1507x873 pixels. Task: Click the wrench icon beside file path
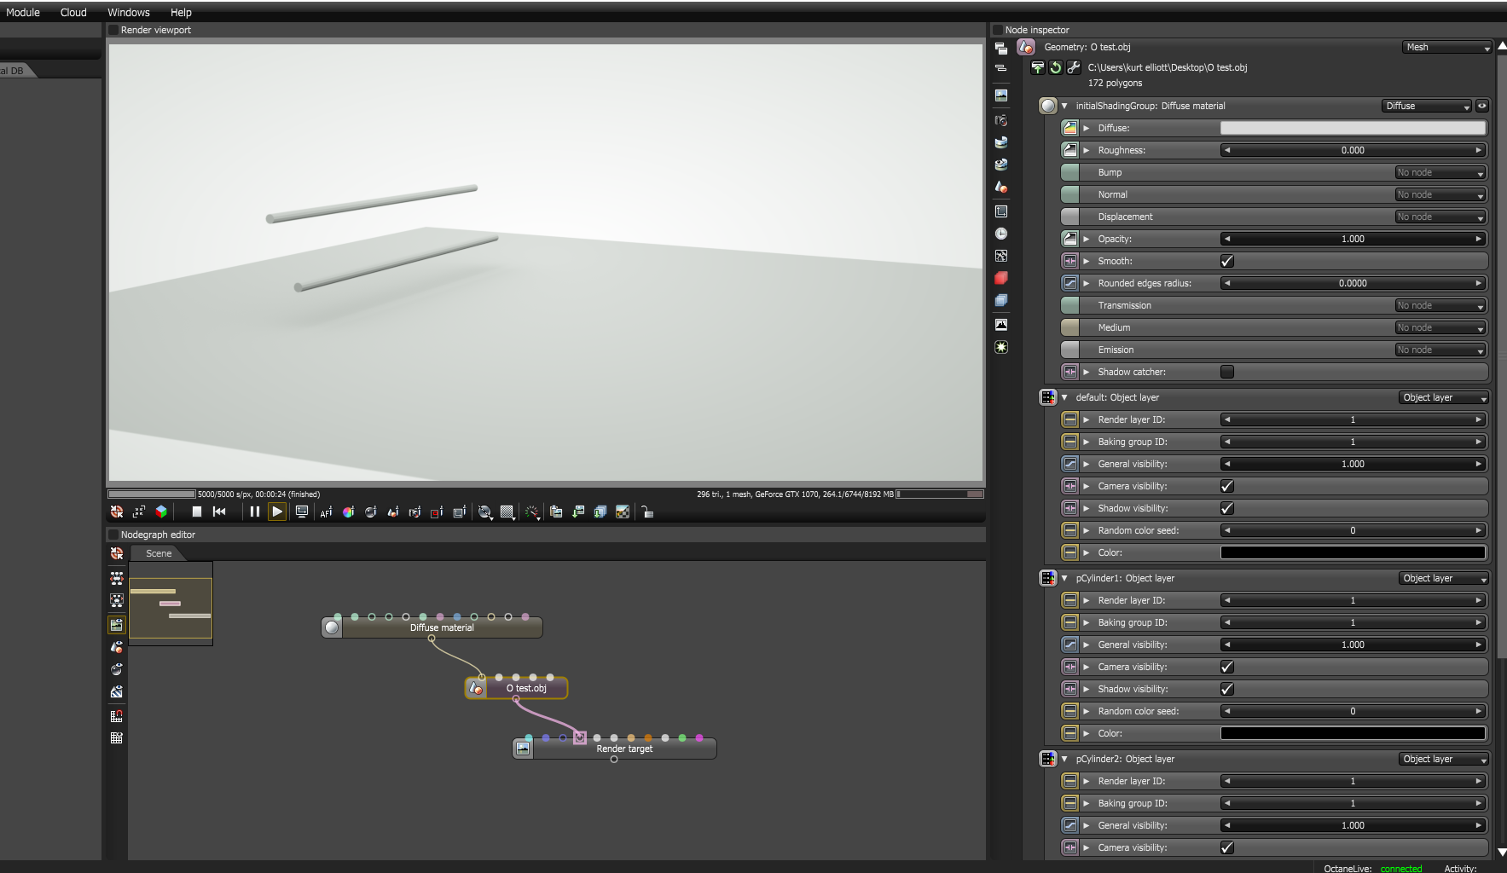(1074, 67)
